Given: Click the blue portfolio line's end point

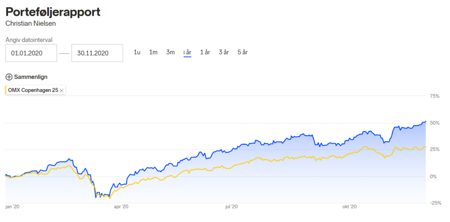Looking at the screenshot, I should [425, 122].
